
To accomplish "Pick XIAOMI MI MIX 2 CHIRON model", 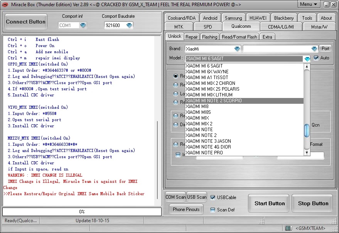I will click(244, 83).
